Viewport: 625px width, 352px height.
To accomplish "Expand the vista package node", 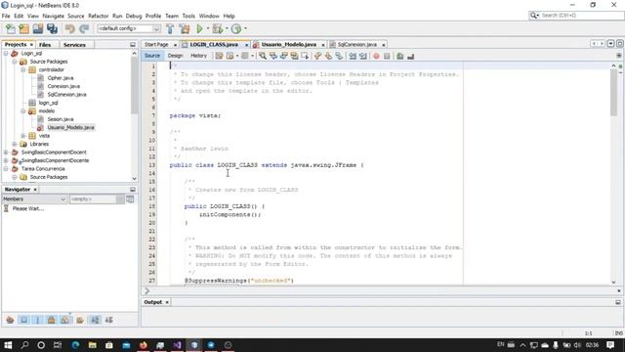I will 23,136.
